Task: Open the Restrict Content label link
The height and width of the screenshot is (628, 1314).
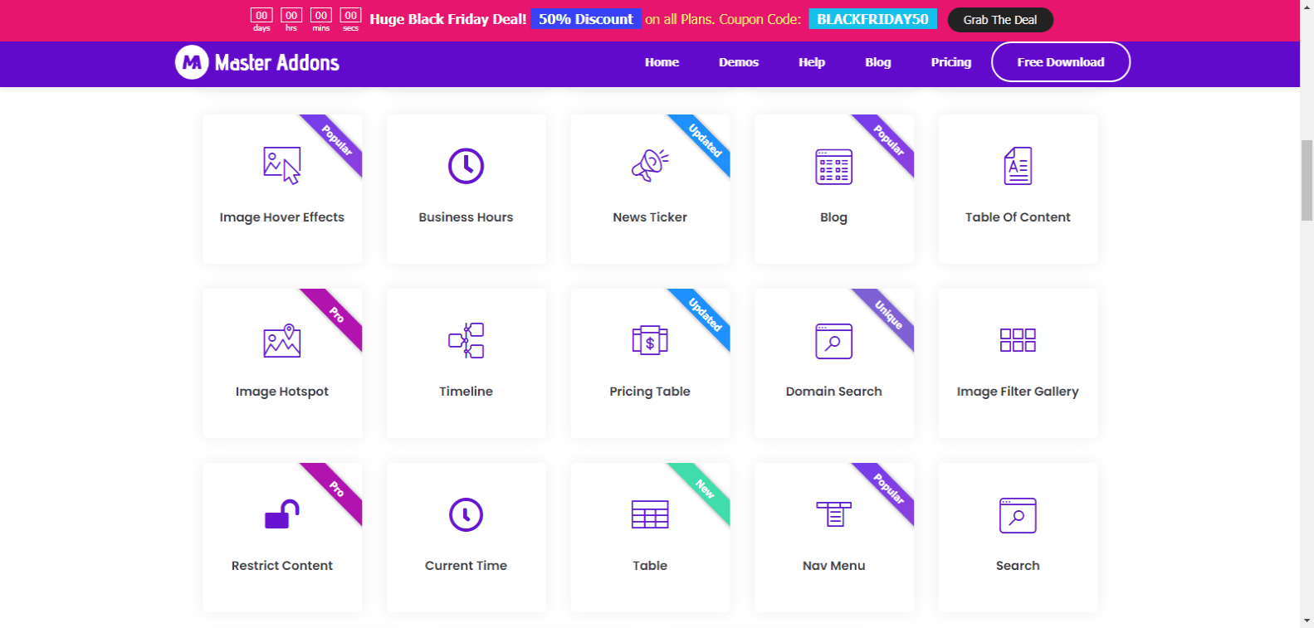Action: (x=282, y=566)
